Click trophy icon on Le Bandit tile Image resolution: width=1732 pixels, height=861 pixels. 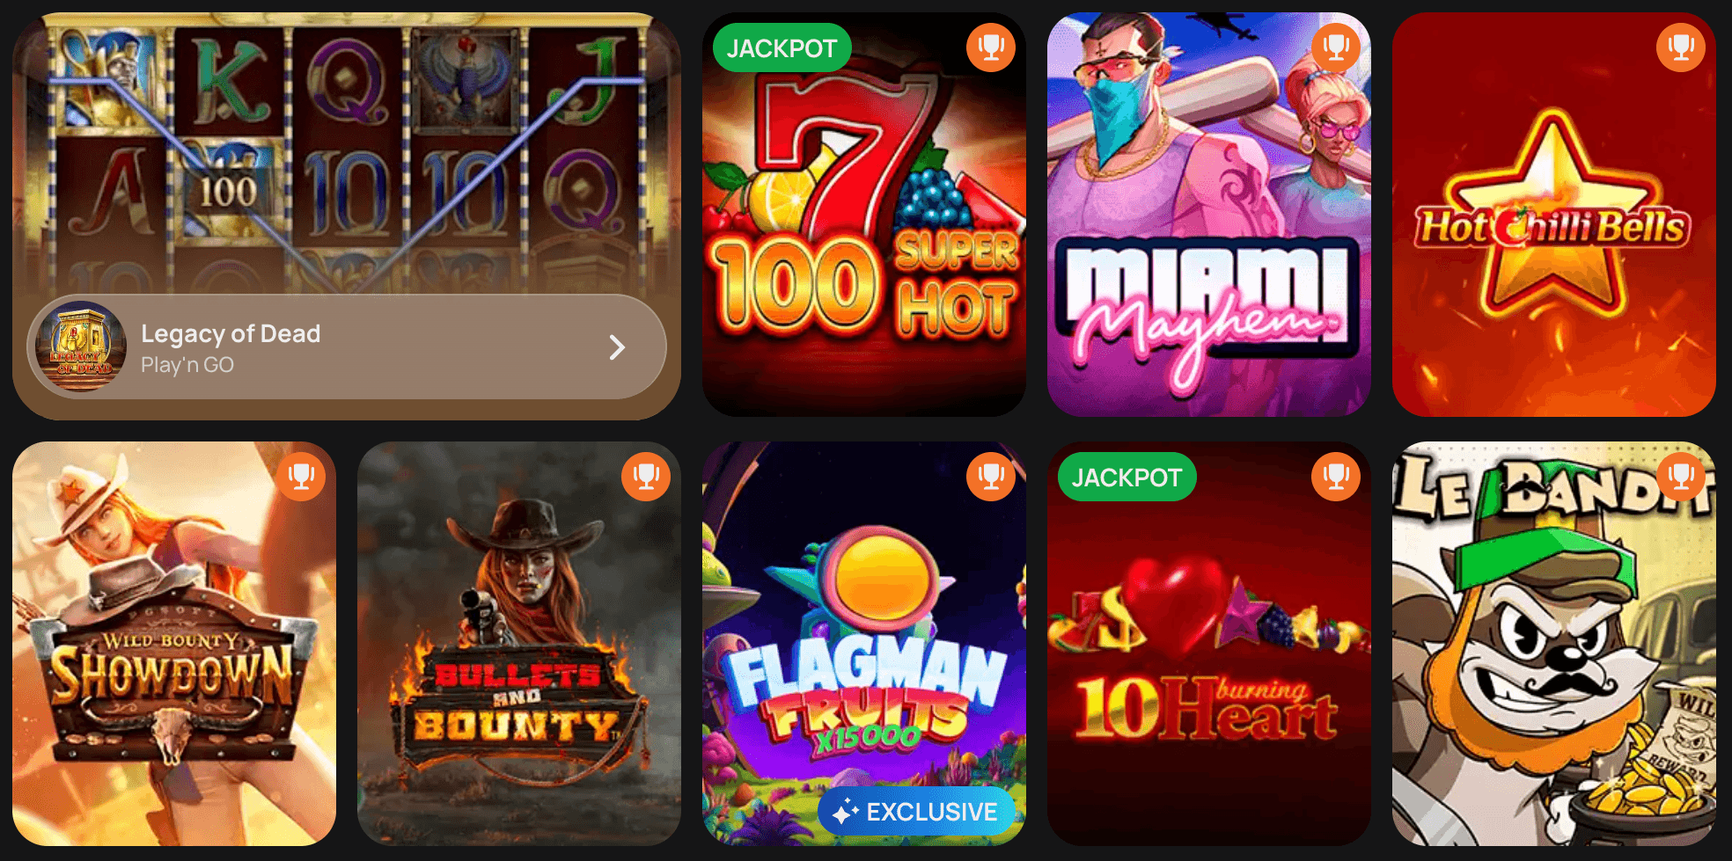pos(1681,477)
